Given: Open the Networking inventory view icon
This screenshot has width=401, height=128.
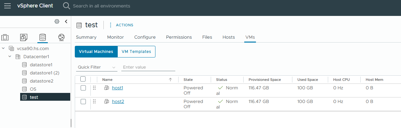Looking at the screenshot, I should (61, 37).
